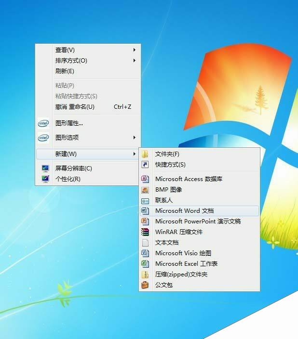Screen dimensions: 298x339
Task: Select 联系人 in the new submenu
Action: (x=199, y=200)
